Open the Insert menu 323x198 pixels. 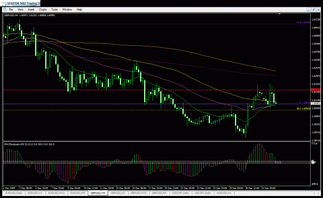[31, 10]
